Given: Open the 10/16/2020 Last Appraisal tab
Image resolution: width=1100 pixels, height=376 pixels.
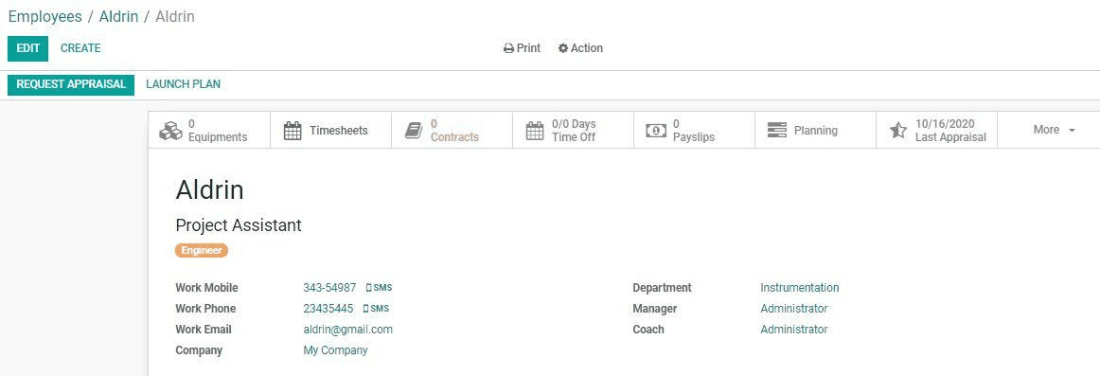Looking at the screenshot, I should tap(937, 130).
